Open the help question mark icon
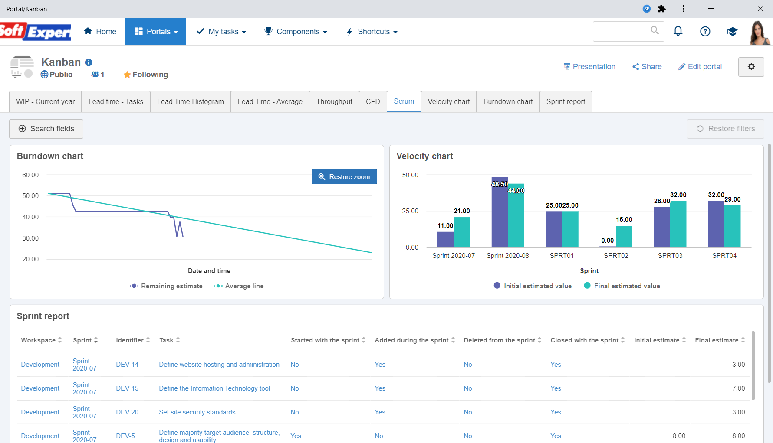Image resolution: width=773 pixels, height=443 pixels. tap(705, 31)
